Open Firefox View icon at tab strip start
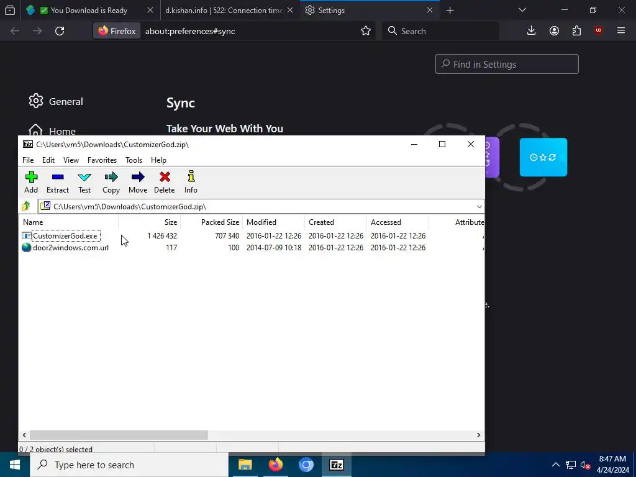The height and width of the screenshot is (477, 636). click(10, 10)
